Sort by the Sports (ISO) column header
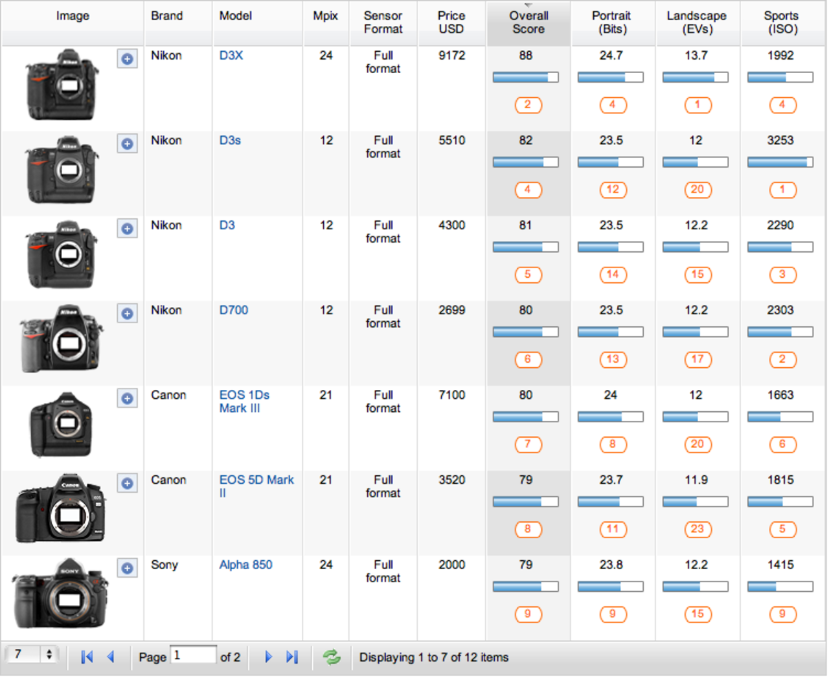 (782, 23)
